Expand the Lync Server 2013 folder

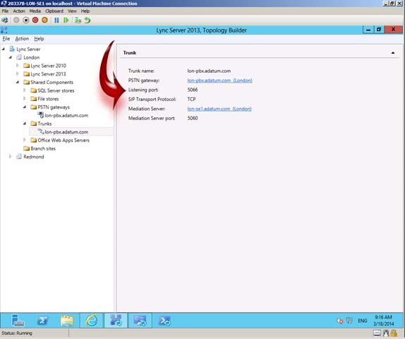18,73
